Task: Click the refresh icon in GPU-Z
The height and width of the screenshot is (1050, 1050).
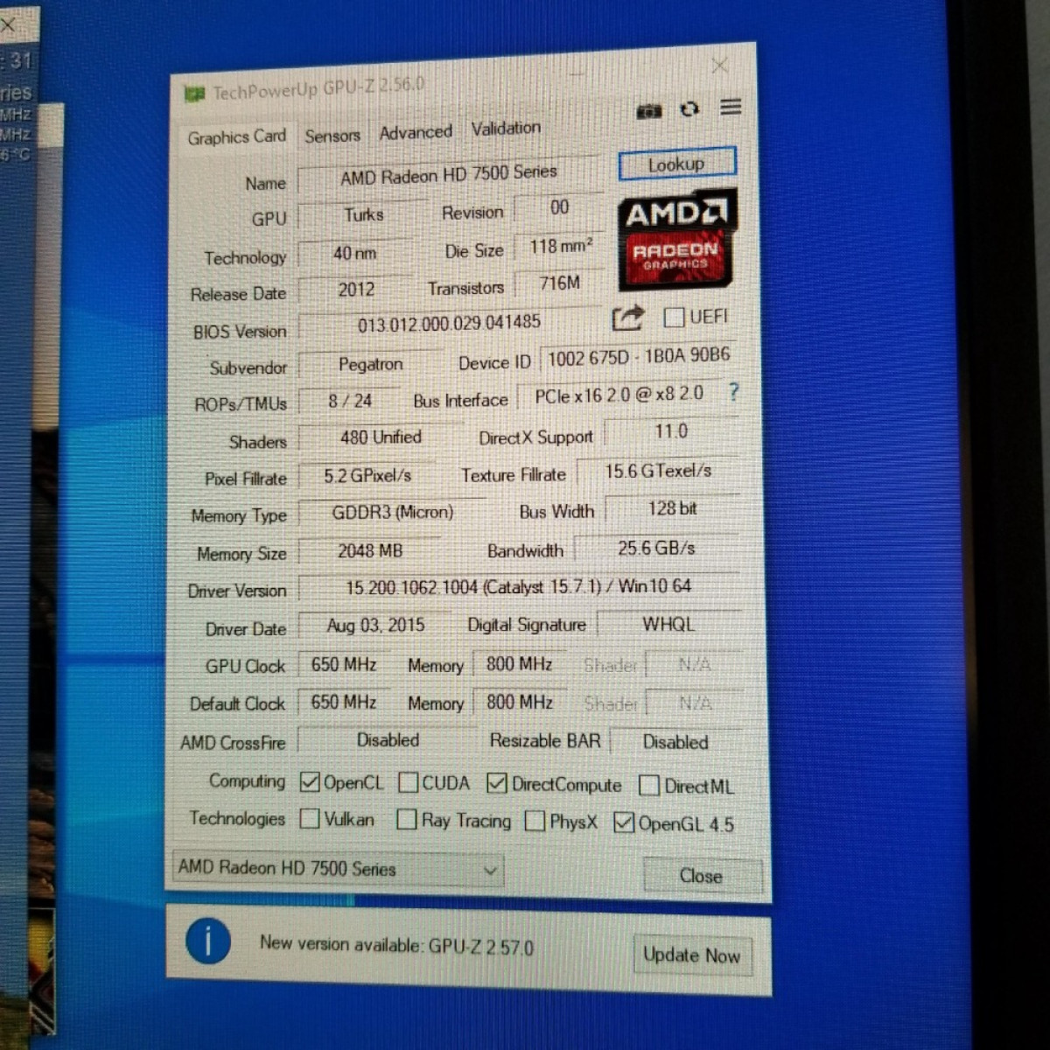Action: click(689, 109)
